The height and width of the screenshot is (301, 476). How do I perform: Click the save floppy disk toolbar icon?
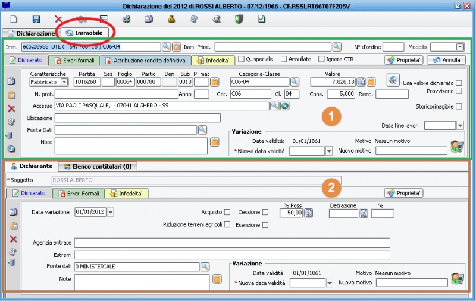tap(36, 20)
